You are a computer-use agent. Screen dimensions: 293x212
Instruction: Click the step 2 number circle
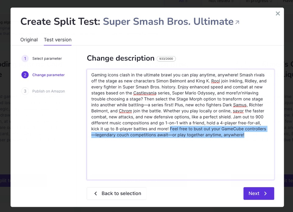(x=25, y=75)
